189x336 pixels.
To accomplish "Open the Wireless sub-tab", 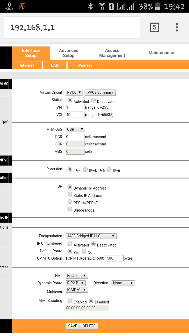I will click(85, 65).
